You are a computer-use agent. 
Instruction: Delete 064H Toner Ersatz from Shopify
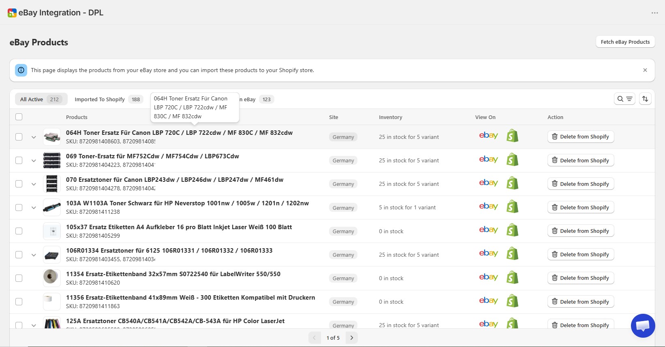click(581, 137)
